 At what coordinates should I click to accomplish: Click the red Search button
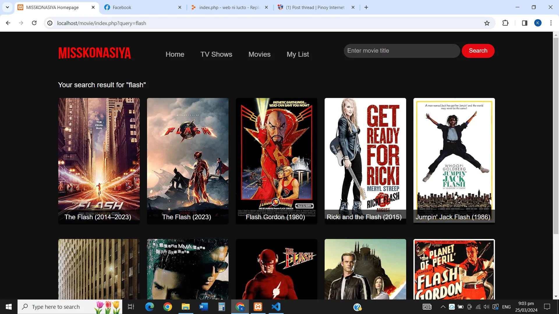478,51
